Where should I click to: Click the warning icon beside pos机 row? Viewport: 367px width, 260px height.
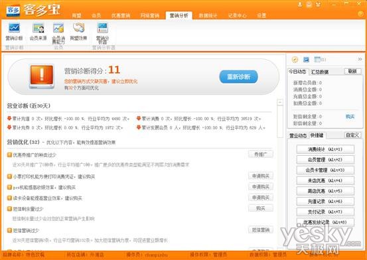tap(9, 187)
